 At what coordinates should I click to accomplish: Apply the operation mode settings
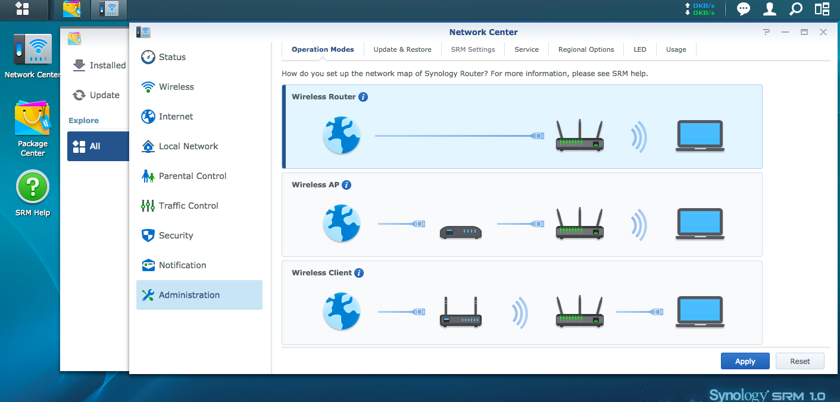click(x=745, y=361)
